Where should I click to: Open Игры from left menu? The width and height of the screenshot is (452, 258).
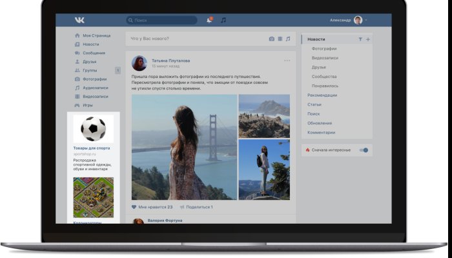[88, 105]
